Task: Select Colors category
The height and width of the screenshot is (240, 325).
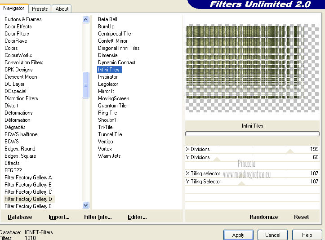Action: click(x=11, y=48)
